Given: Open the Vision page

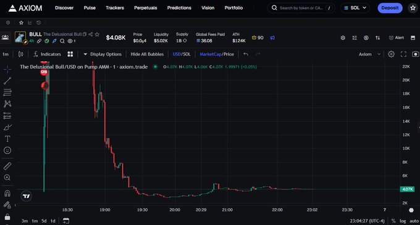Looking at the screenshot, I should tap(208, 8).
